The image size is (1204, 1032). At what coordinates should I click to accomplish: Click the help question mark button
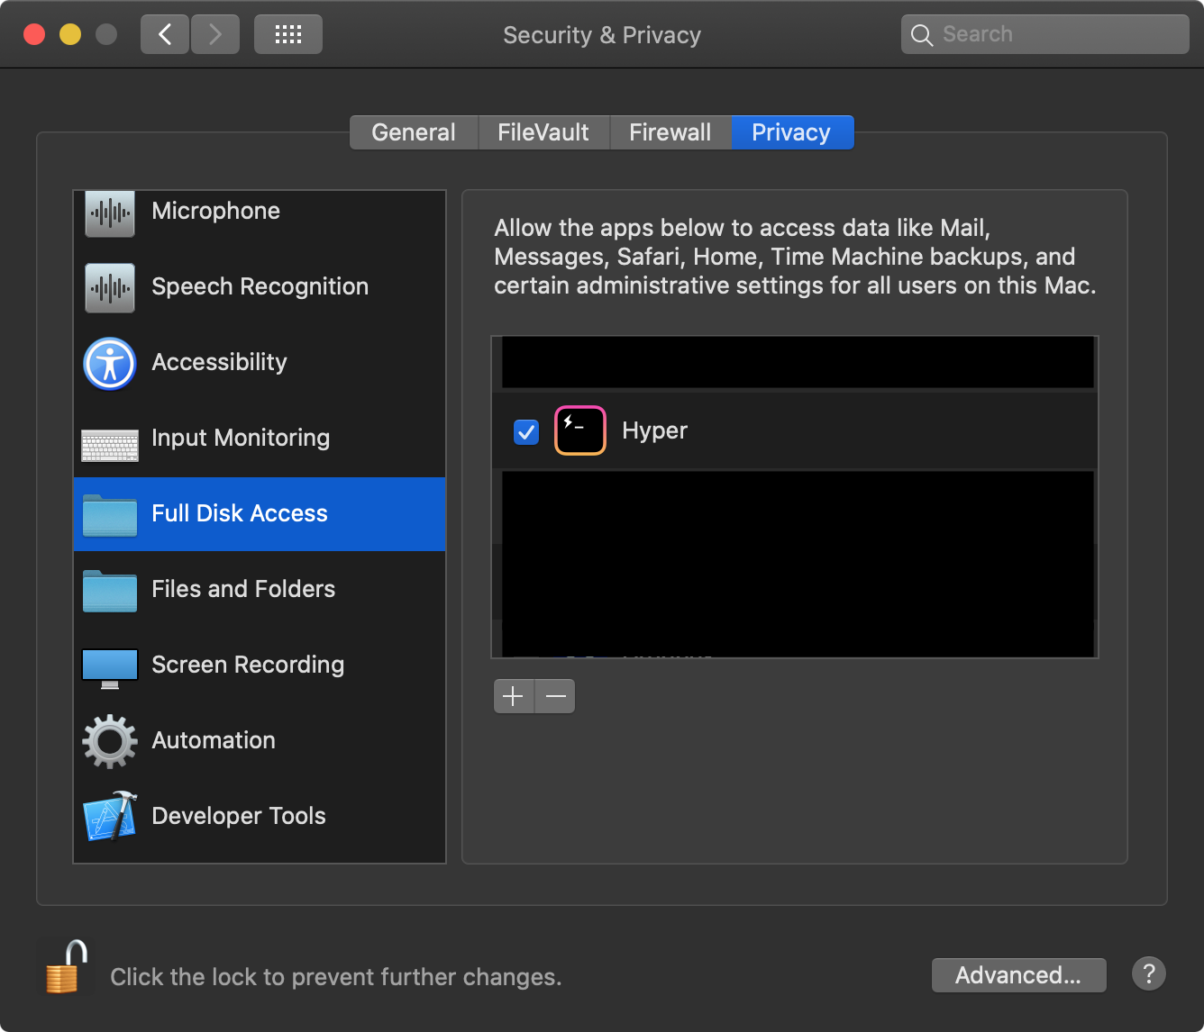point(1148,973)
